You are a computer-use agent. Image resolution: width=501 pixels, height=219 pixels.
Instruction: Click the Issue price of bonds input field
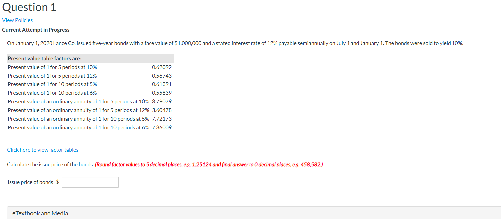[90, 182]
